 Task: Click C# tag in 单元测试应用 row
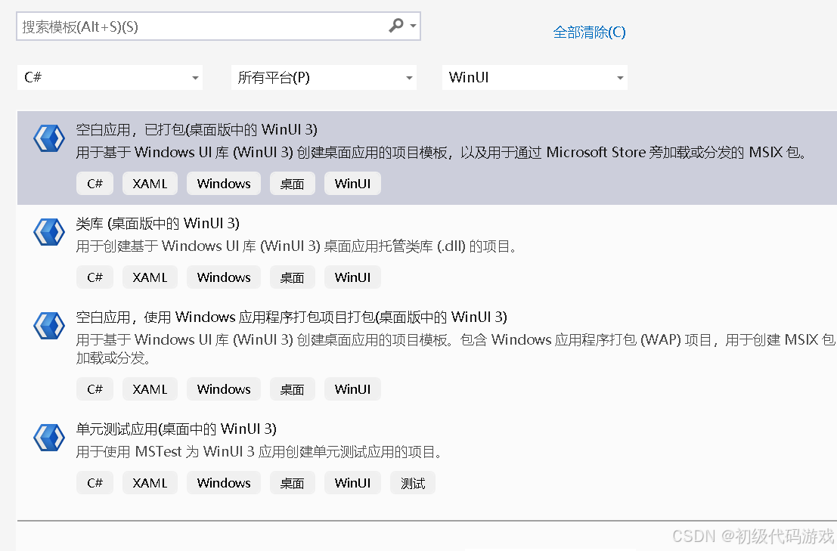coord(95,483)
